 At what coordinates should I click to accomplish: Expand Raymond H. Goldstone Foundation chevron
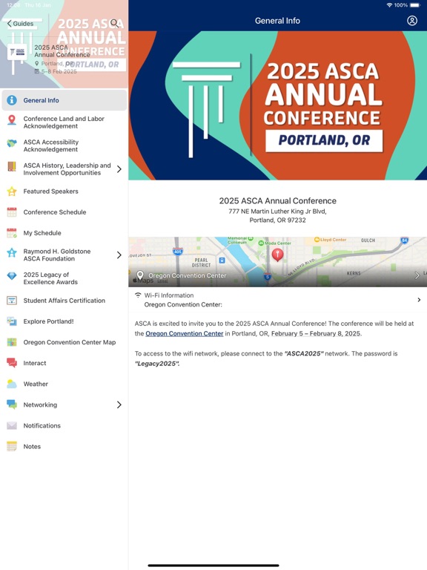click(119, 255)
